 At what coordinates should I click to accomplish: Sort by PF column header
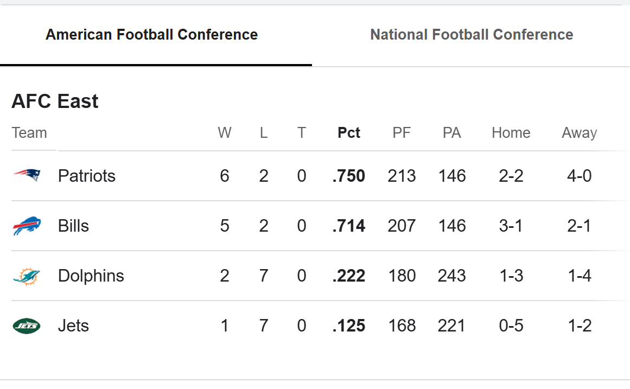pyautogui.click(x=402, y=133)
